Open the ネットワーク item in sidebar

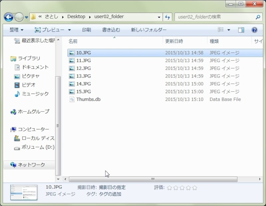pyautogui.click(x=31, y=165)
